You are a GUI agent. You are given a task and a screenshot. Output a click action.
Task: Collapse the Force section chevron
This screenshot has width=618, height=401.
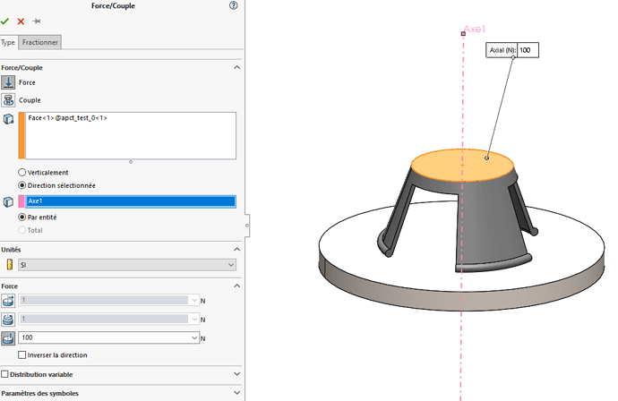236,286
